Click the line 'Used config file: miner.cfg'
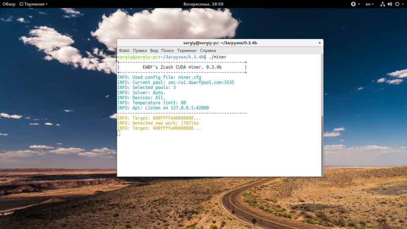Screen dimensions: 407x229 tap(159, 78)
